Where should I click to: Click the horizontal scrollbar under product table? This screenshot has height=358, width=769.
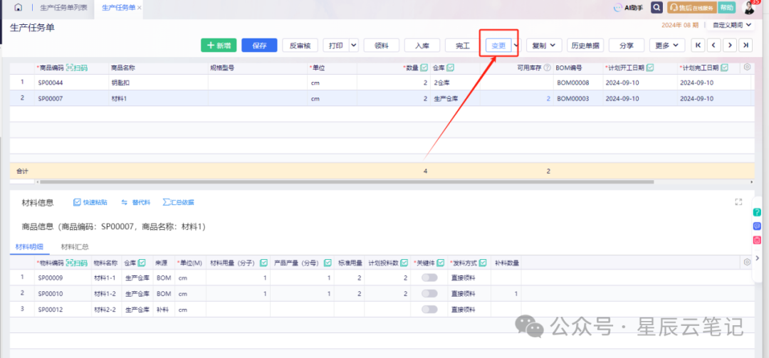347,182
